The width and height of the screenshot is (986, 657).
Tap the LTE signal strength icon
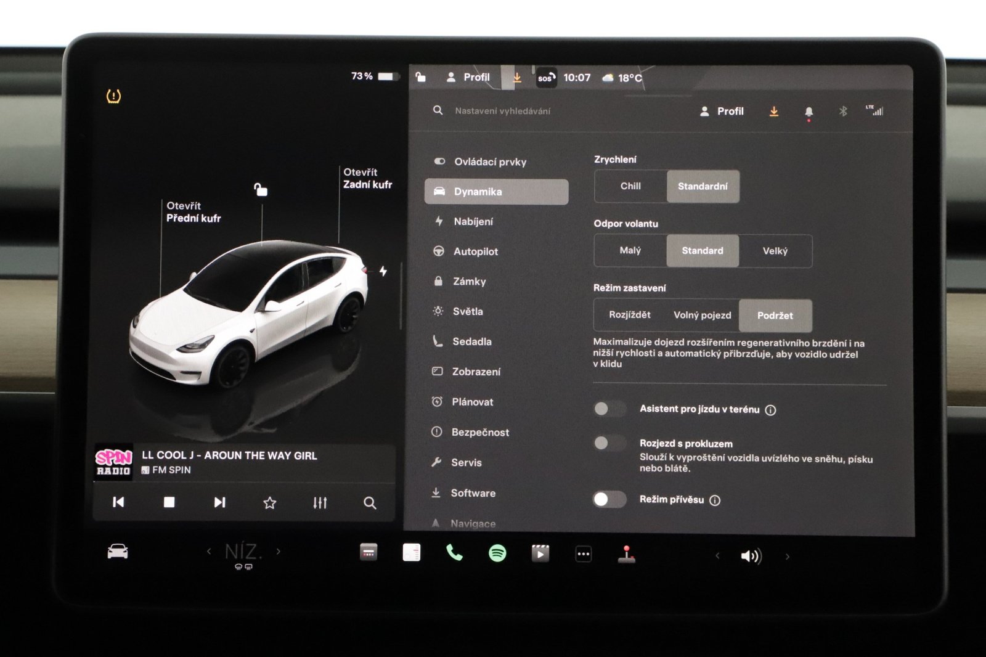(874, 110)
